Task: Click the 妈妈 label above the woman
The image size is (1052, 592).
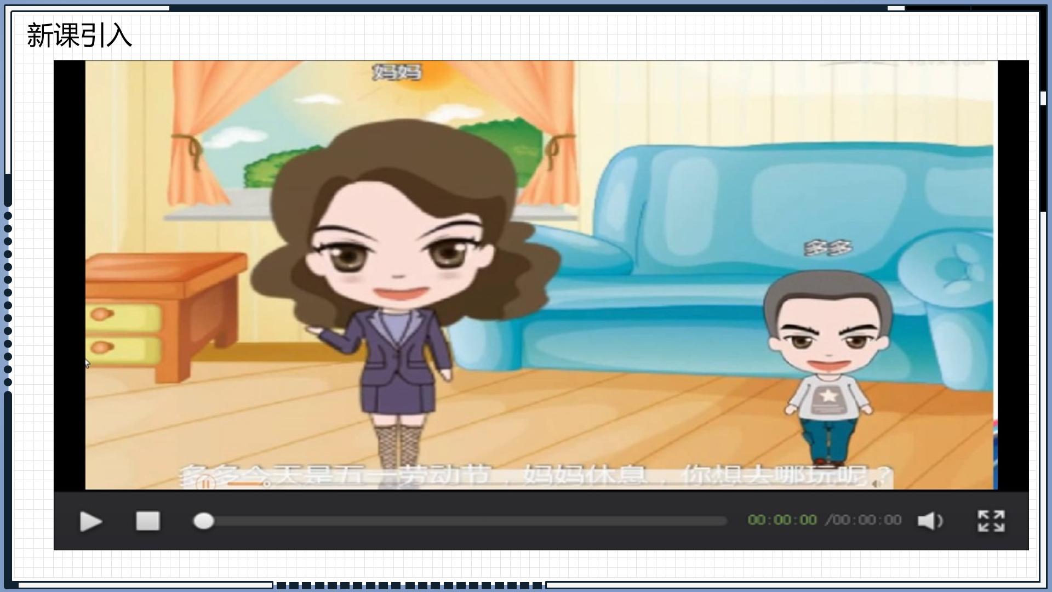Action: tap(397, 72)
